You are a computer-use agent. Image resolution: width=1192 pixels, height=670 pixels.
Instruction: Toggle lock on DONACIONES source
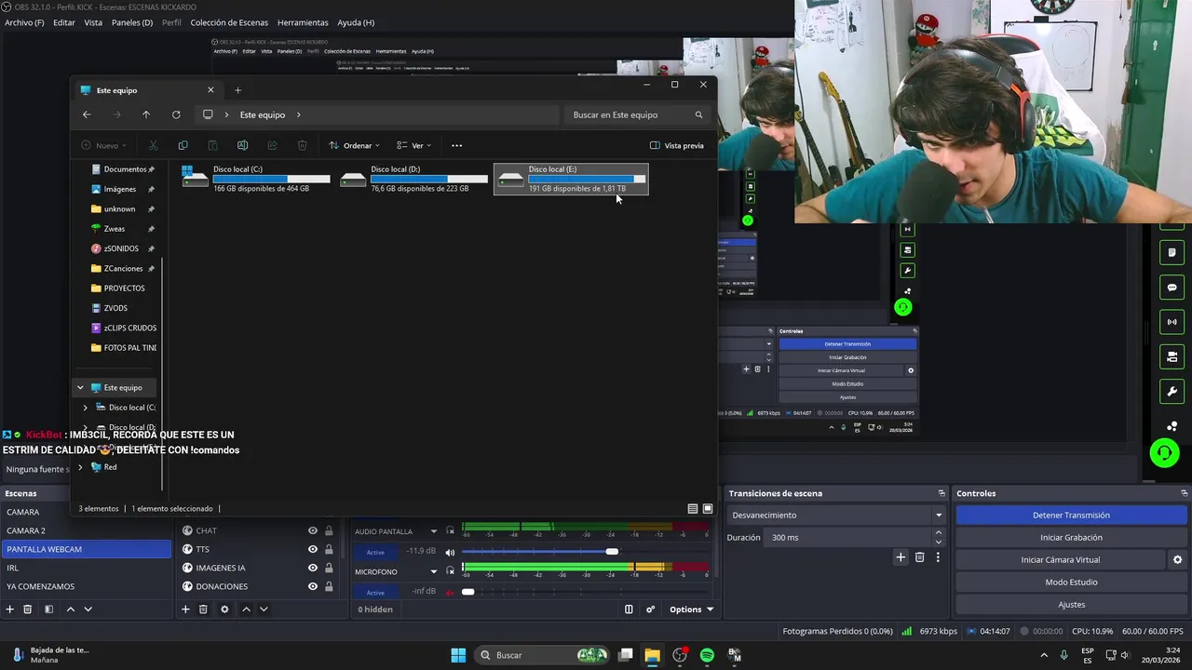pyautogui.click(x=329, y=587)
